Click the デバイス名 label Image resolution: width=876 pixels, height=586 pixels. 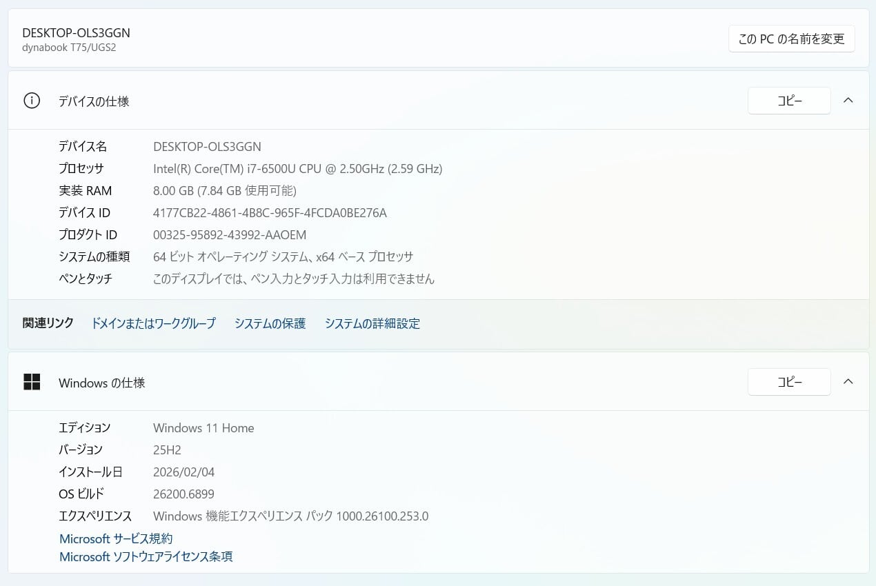pyautogui.click(x=83, y=146)
